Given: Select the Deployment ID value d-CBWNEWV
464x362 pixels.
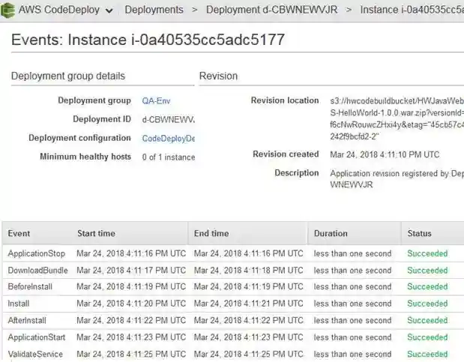Looking at the screenshot, I should [x=169, y=120].
